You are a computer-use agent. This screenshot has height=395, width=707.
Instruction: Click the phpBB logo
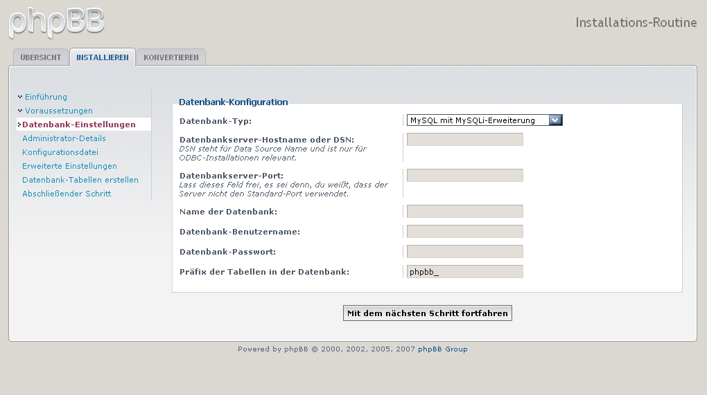click(x=57, y=22)
